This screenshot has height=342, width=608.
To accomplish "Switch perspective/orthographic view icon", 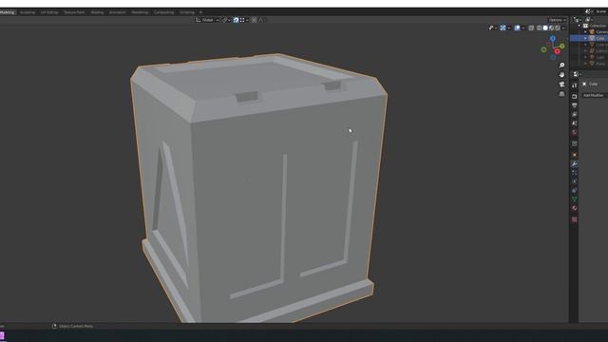I will pyautogui.click(x=561, y=94).
